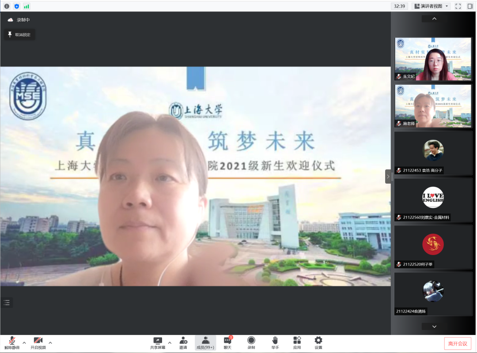477x353 pixels.
Task: Open the 聊天 chat panel
Action: (x=227, y=343)
